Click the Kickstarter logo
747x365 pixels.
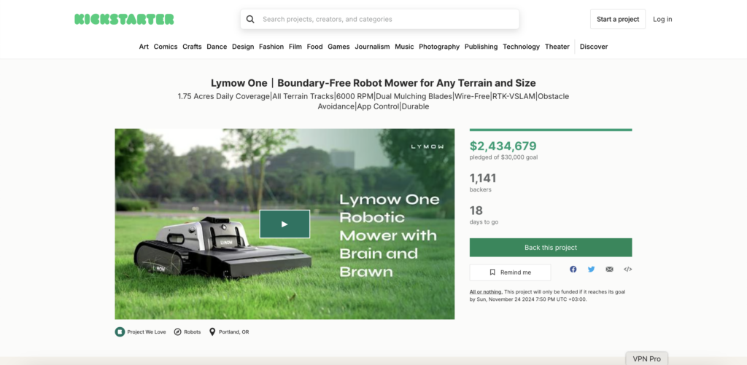[x=124, y=19]
